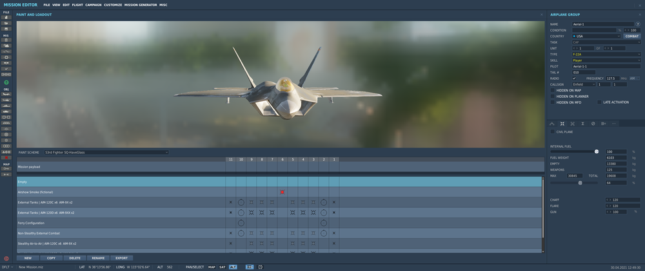
Task: Open the route tab icon in Airplane Group
Action: [551, 124]
